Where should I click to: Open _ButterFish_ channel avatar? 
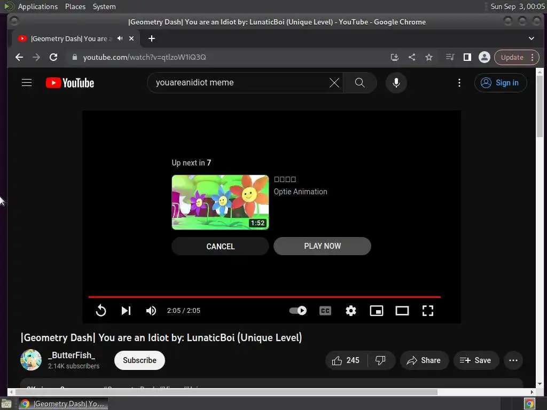click(x=31, y=360)
